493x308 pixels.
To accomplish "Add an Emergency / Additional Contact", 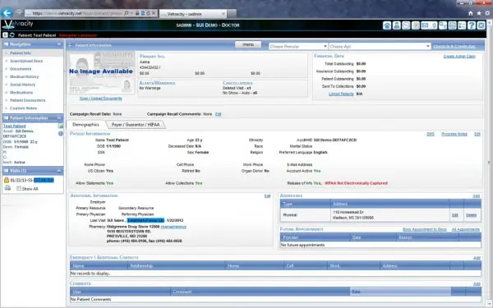I will pyautogui.click(x=477, y=258).
